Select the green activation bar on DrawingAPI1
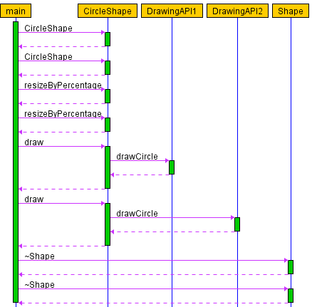Image resolution: width=317 pixels, height=307 pixels. [172, 167]
